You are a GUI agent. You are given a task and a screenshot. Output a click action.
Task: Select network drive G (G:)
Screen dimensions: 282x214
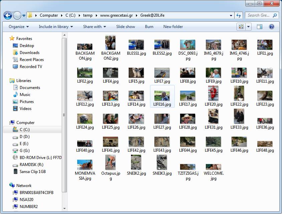click(x=25, y=150)
